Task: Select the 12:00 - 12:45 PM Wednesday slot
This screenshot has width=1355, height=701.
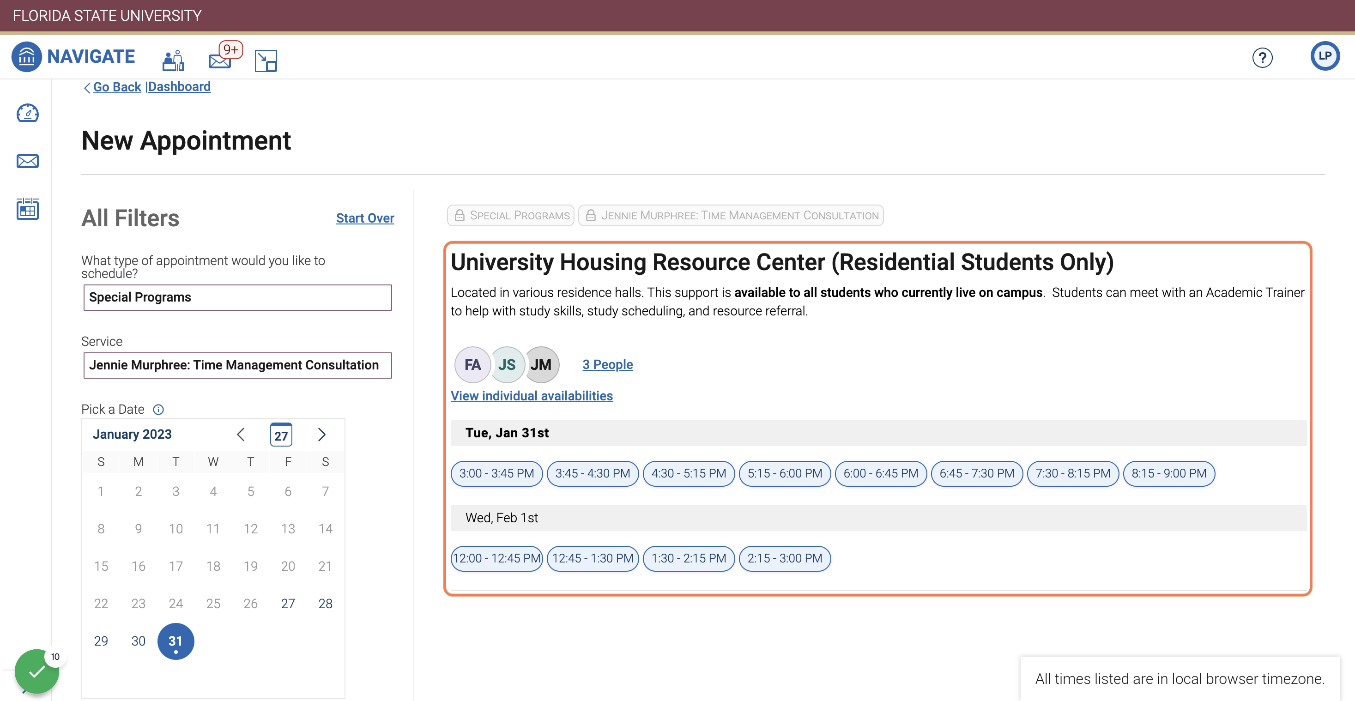Action: tap(496, 558)
